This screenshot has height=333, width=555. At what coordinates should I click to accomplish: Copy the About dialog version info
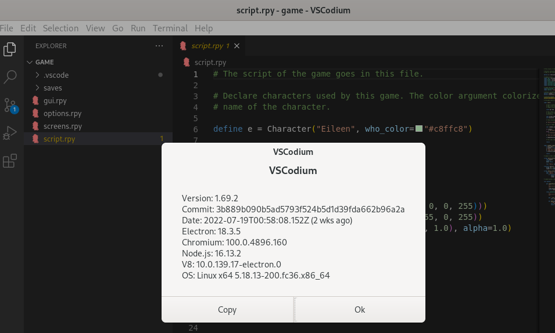click(227, 310)
